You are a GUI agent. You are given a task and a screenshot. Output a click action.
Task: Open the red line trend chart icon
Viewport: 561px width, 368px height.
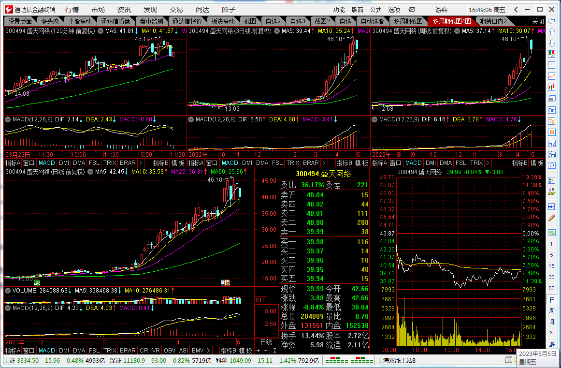point(552,76)
